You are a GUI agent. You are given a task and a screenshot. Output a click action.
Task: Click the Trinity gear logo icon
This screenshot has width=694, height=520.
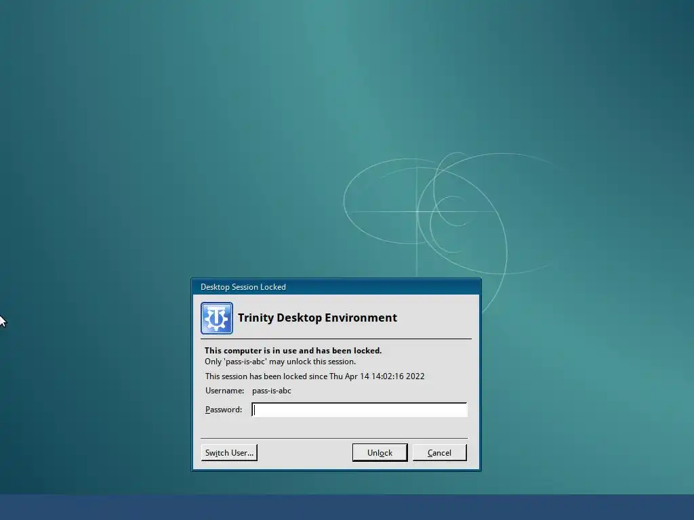[216, 318]
